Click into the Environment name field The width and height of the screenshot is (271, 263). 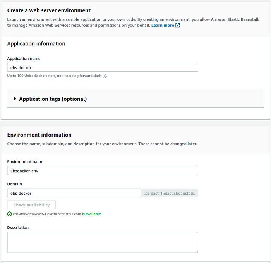point(103,171)
